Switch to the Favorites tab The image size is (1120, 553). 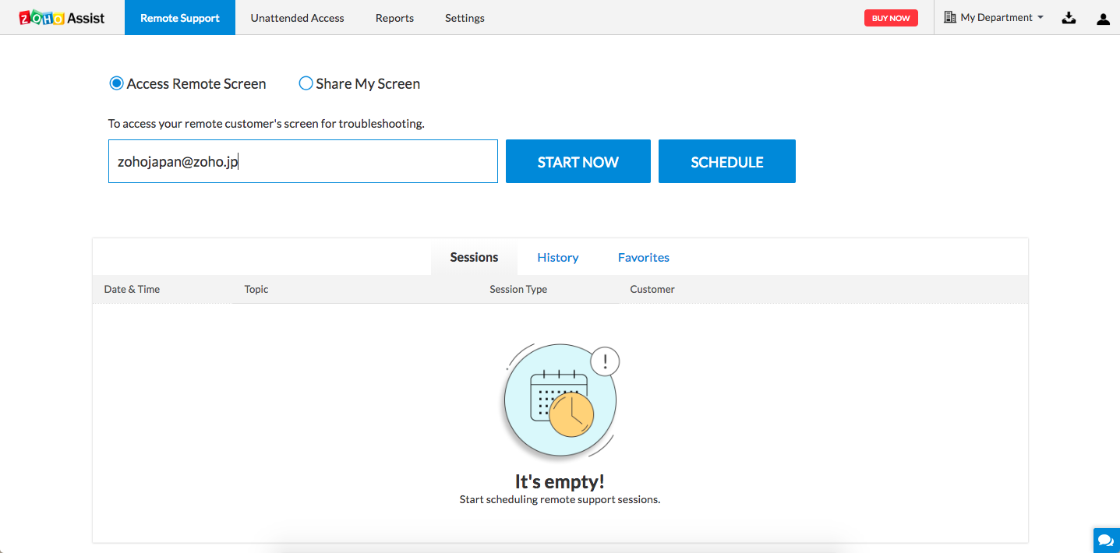coord(643,258)
